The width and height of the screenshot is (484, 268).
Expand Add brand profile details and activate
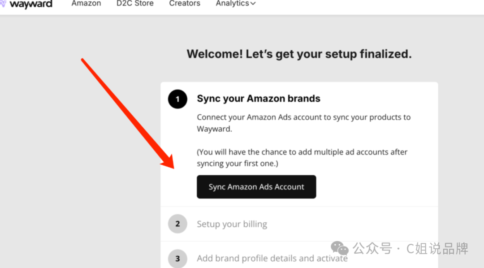(x=272, y=258)
